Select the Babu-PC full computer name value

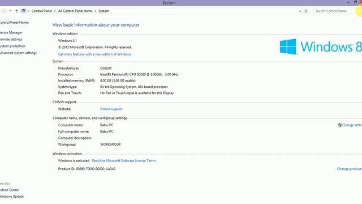[107, 131]
